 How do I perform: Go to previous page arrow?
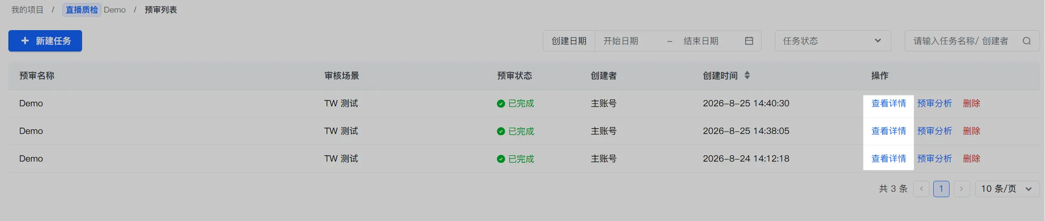(921, 189)
